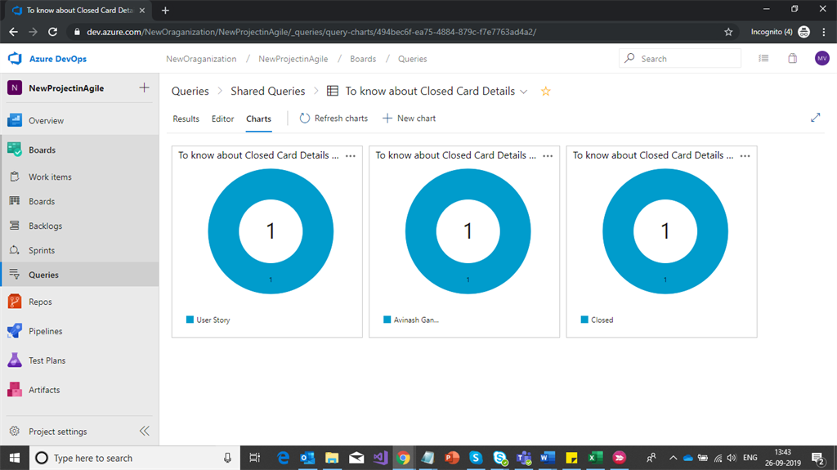Image resolution: width=837 pixels, height=470 pixels.
Task: Click the Avinash Gan legend swatch
Action: [387, 320]
